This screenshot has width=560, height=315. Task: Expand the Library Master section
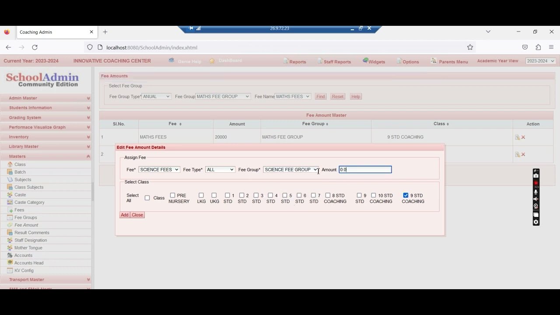coord(46,147)
